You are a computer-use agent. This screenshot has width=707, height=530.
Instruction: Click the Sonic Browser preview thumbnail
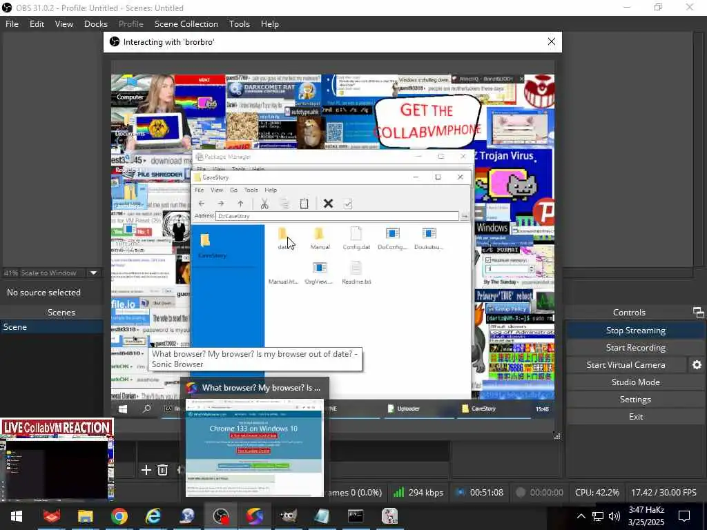coord(255,447)
